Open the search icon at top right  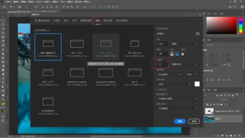(230, 7)
